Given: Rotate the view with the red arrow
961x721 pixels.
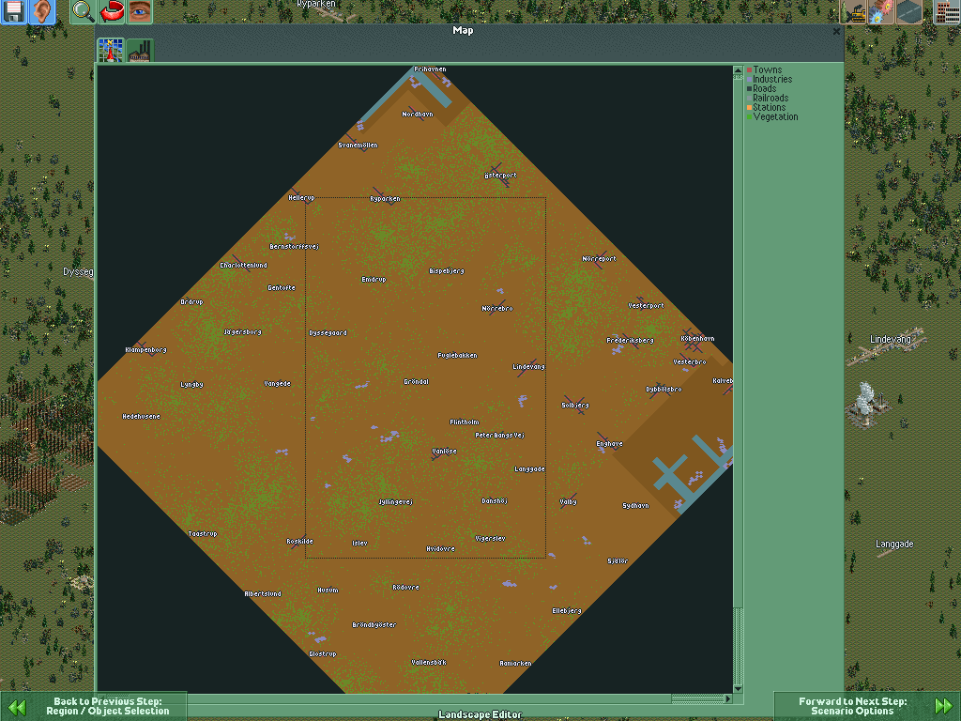Looking at the screenshot, I should point(112,11).
